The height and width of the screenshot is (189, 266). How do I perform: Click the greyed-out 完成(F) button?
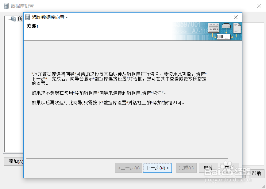[x=187, y=168]
